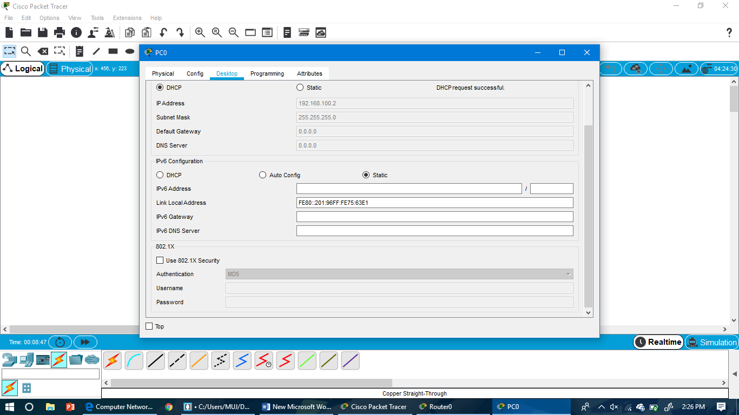
Task: Select the Console cable connection
Action: 134,360
